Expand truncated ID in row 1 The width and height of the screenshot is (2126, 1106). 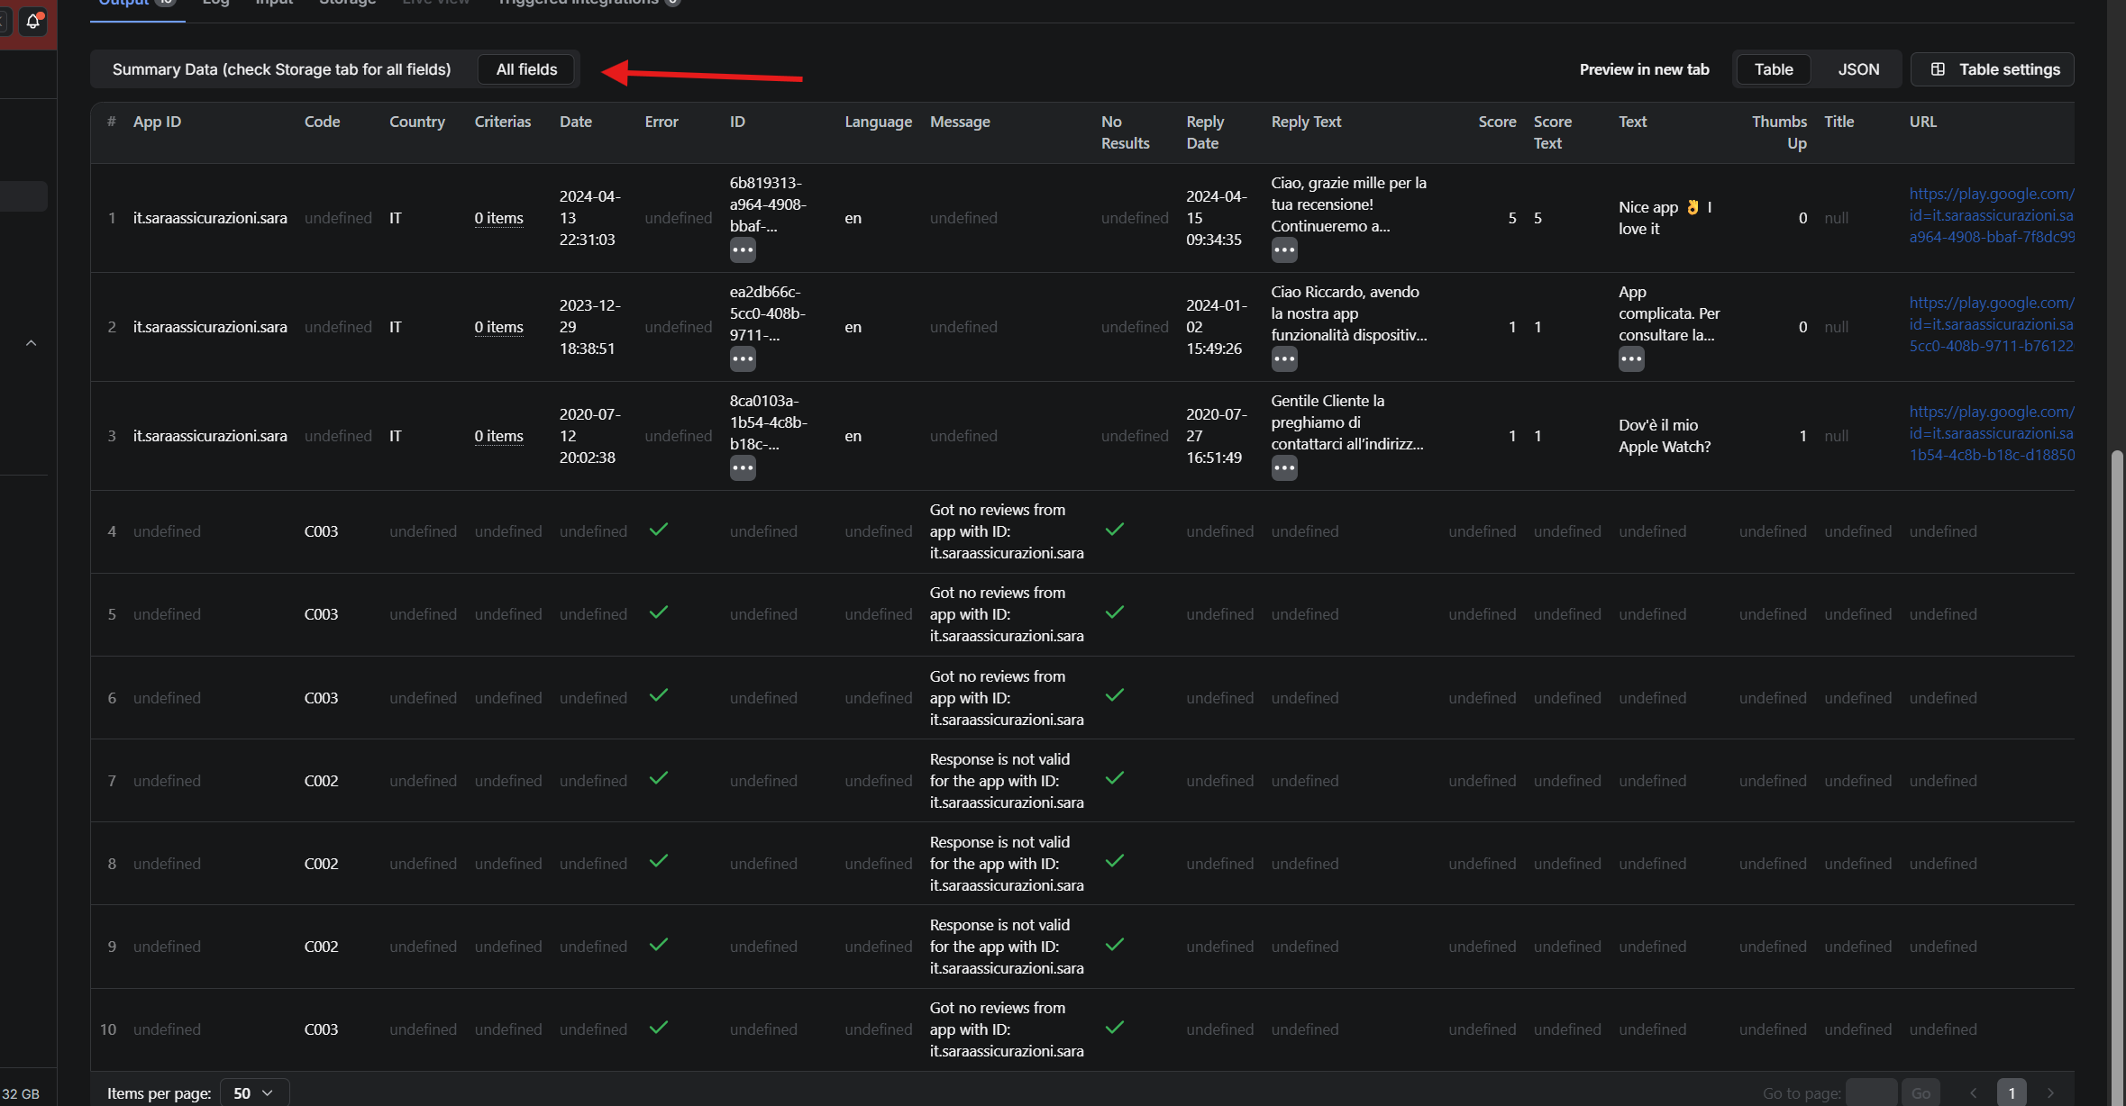(743, 249)
